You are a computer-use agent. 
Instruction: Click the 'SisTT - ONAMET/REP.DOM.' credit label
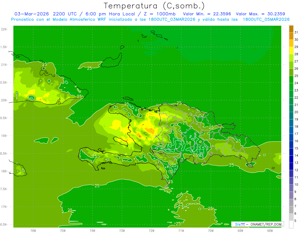tap(257, 224)
